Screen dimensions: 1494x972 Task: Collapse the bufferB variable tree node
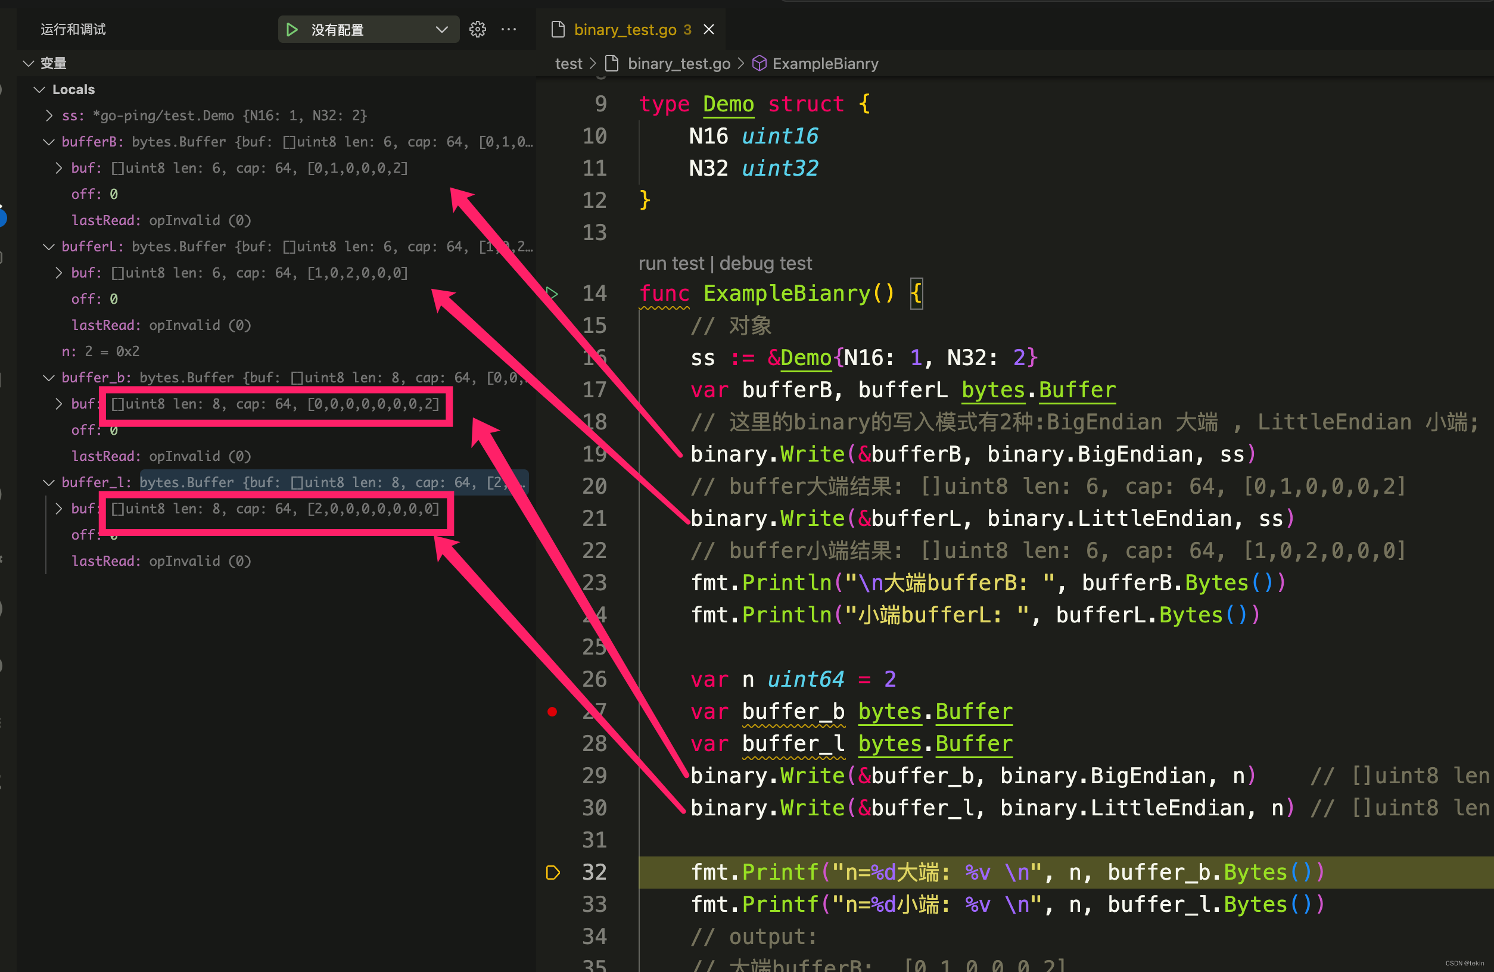coord(49,142)
